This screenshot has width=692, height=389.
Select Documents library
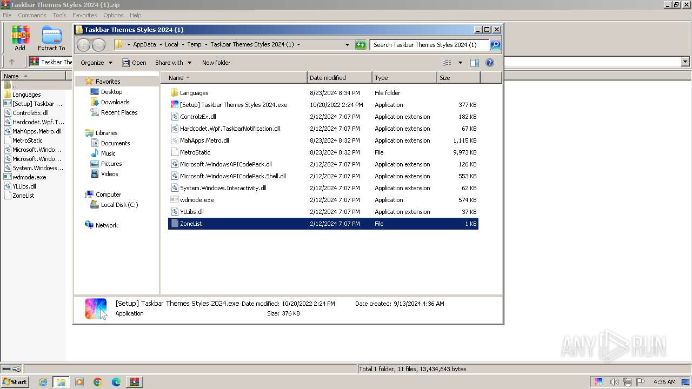pos(115,143)
